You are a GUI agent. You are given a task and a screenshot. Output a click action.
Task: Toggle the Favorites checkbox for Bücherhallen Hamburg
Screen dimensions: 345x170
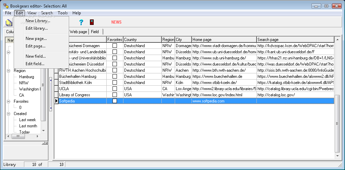115,76
